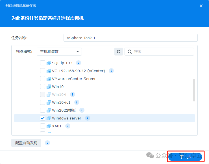
Task: Click the info icon beside 配置自动发现
Action: click(x=47, y=143)
